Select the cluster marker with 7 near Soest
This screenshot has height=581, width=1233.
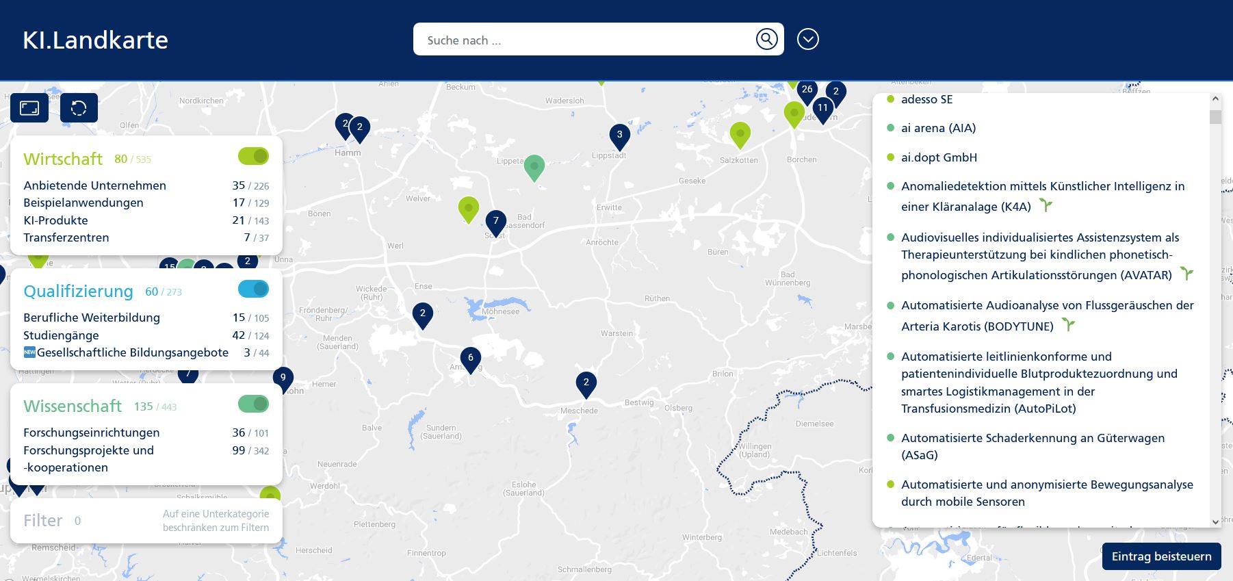[495, 222]
